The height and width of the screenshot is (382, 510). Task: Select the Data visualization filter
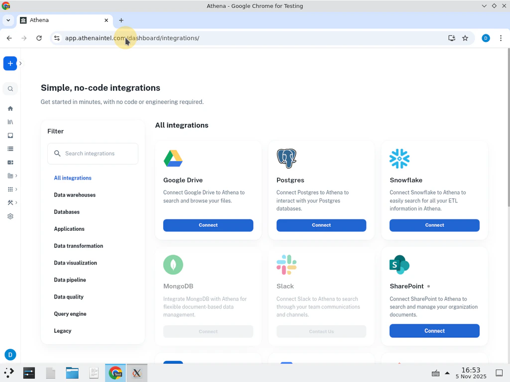76,263
